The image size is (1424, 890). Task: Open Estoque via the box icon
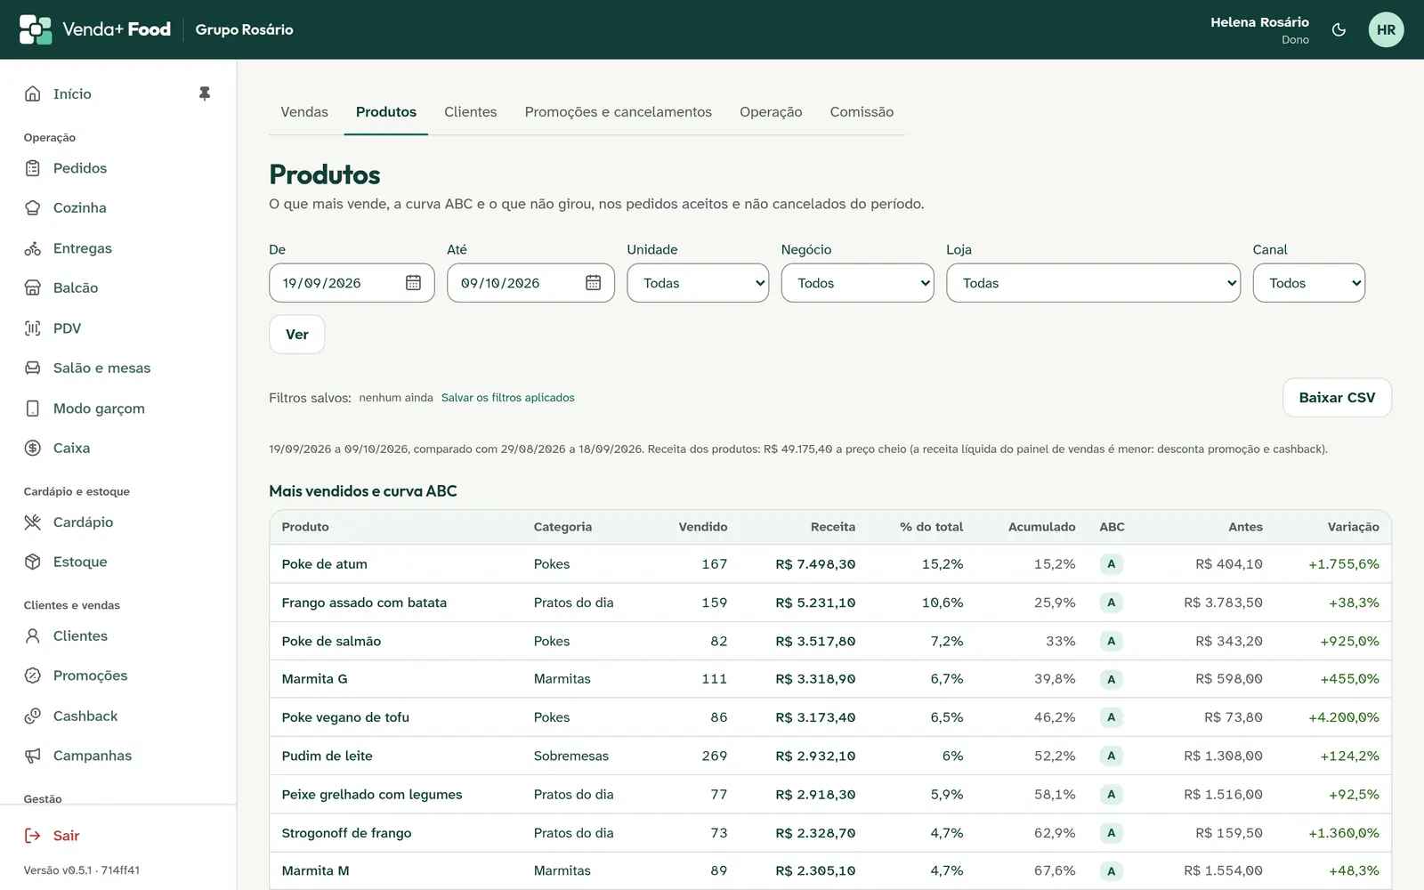tap(33, 562)
